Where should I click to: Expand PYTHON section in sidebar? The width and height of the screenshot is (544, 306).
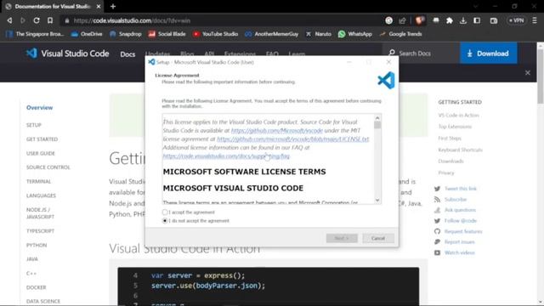[x=37, y=246]
